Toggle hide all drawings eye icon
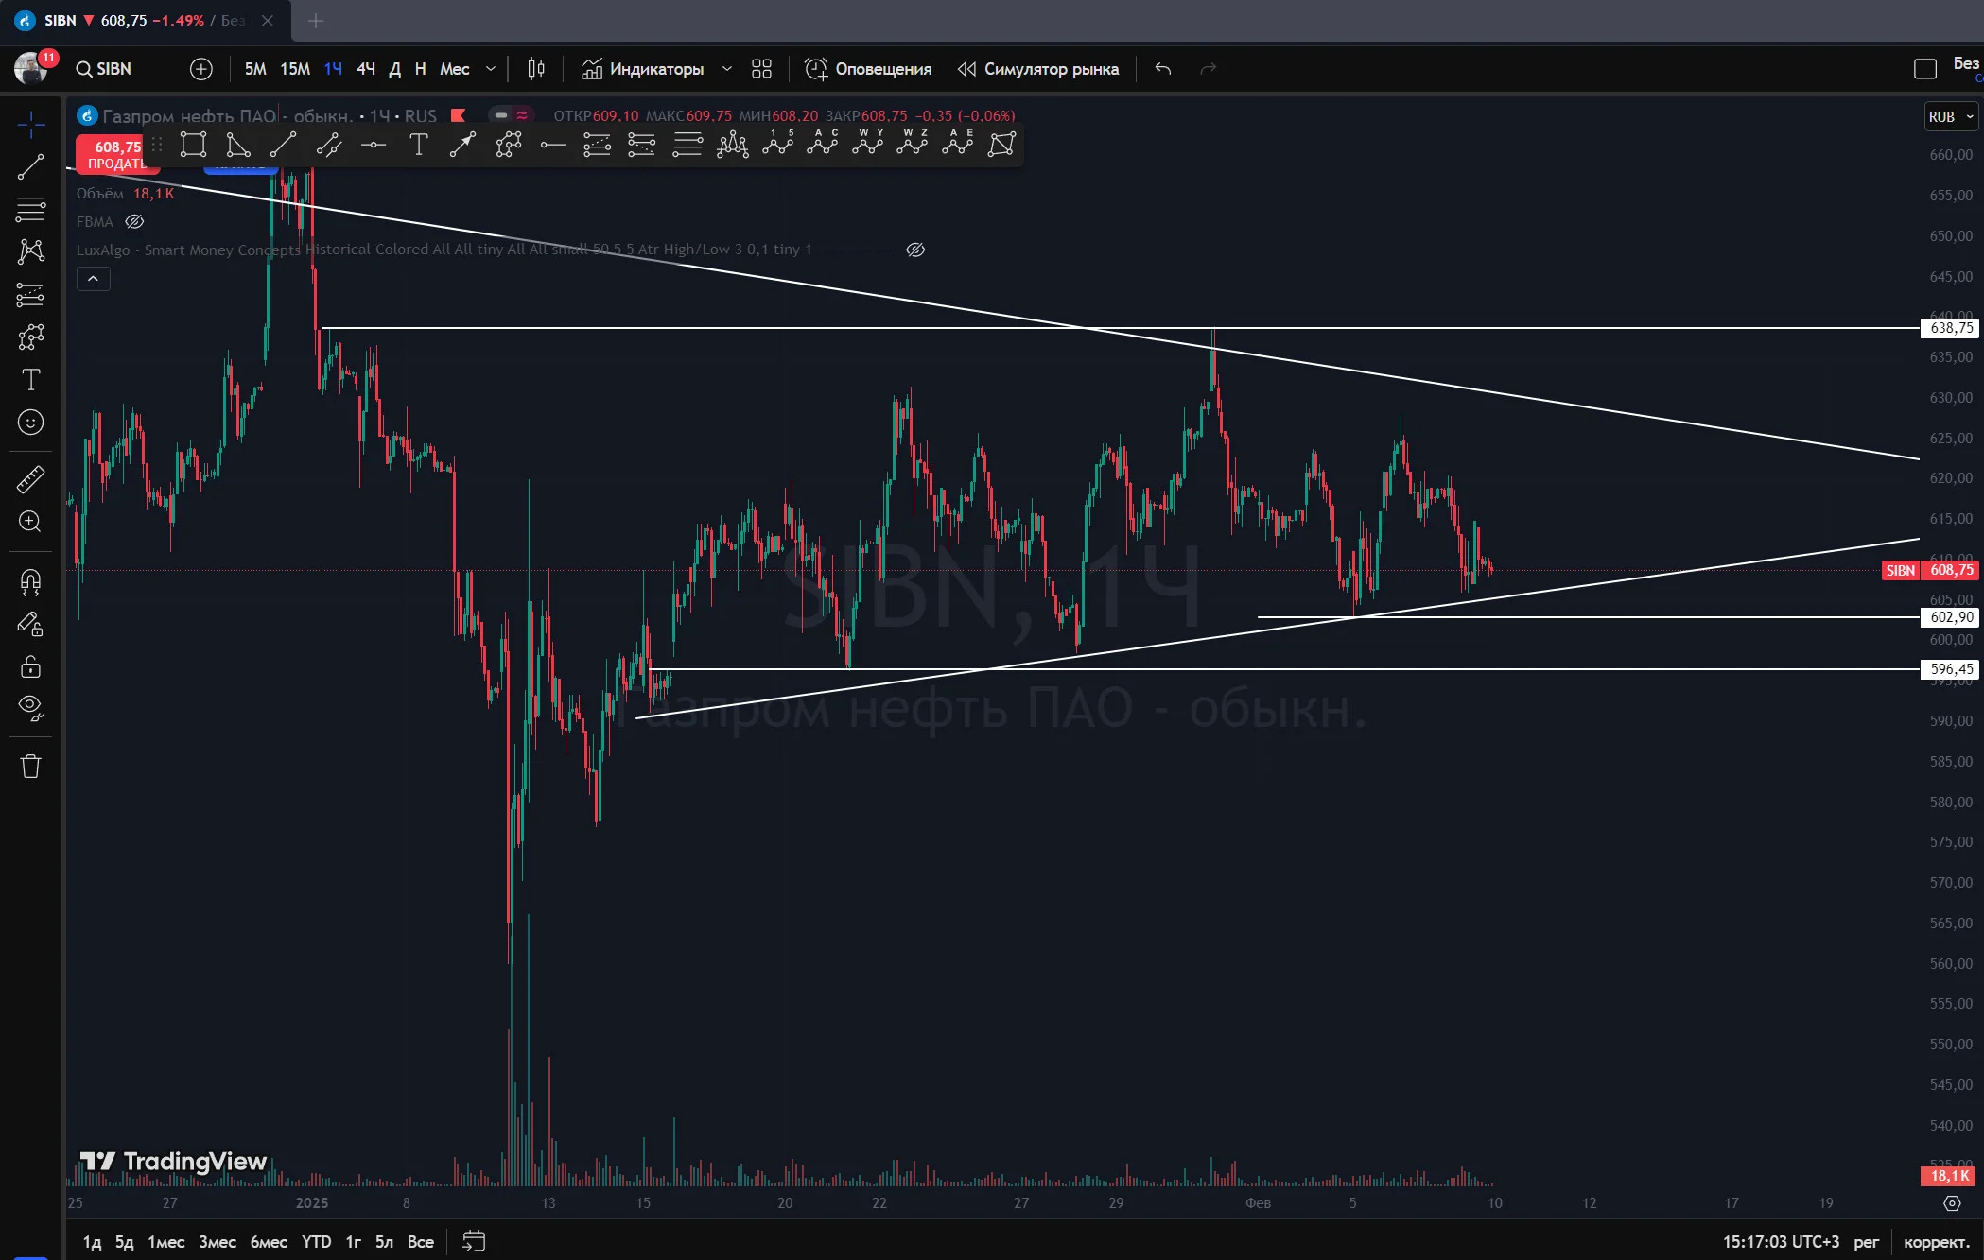 [x=30, y=708]
